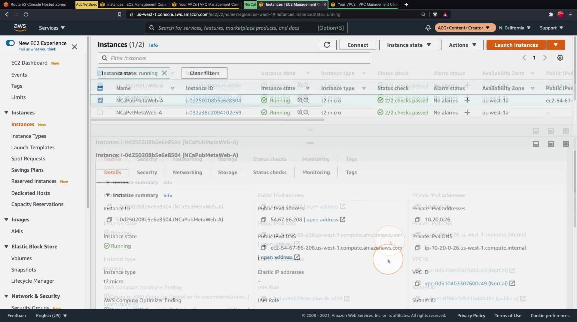Copy the instance ID in details
The image size is (577, 322).
(x=109, y=220)
